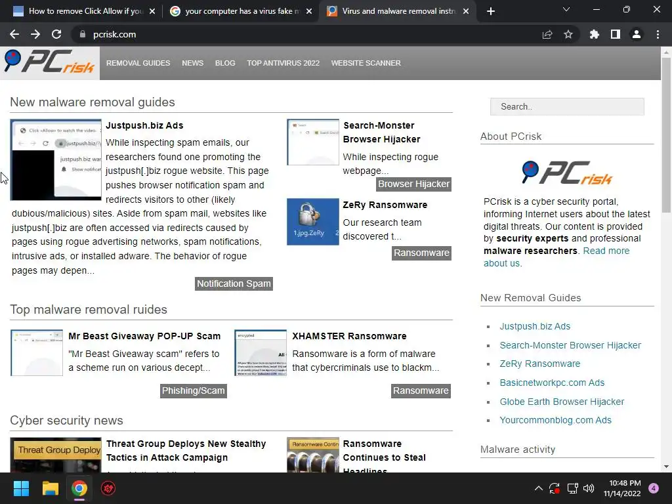Reload the pcrisk.com page

[x=56, y=34]
